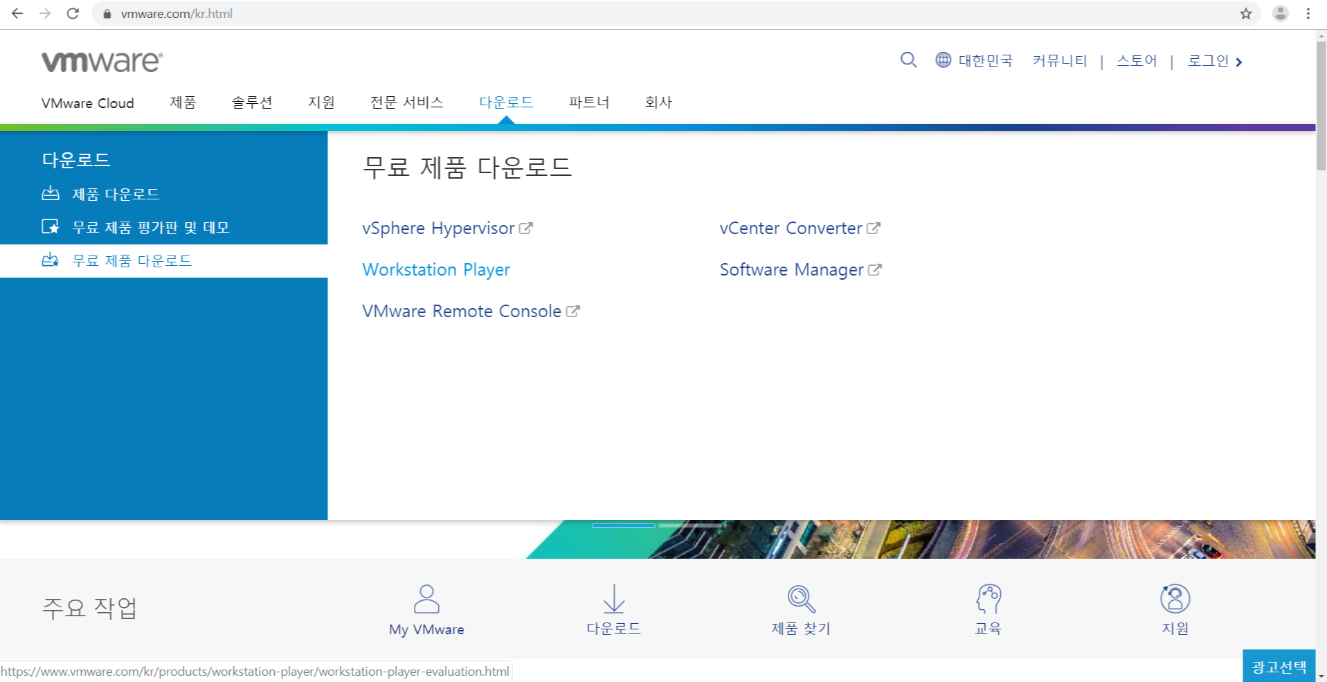The width and height of the screenshot is (1327, 682).
Task: Open the 스토어 link
Action: pyautogui.click(x=1137, y=61)
